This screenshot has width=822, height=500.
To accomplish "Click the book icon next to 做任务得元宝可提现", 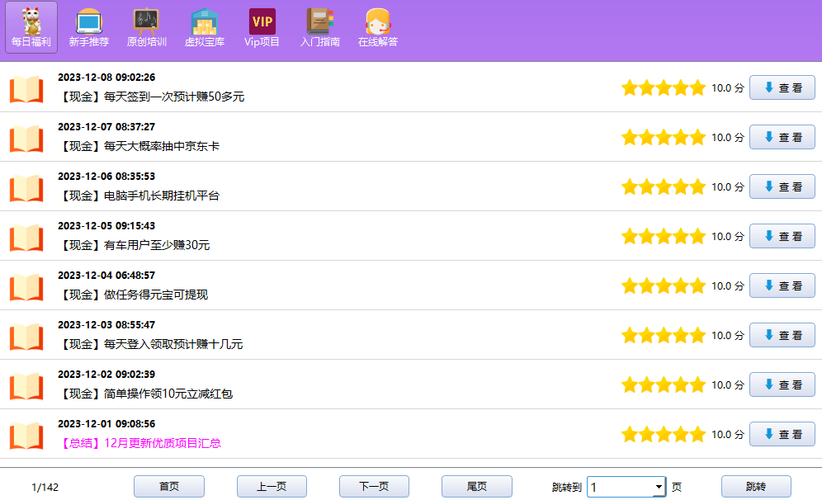I will [26, 286].
